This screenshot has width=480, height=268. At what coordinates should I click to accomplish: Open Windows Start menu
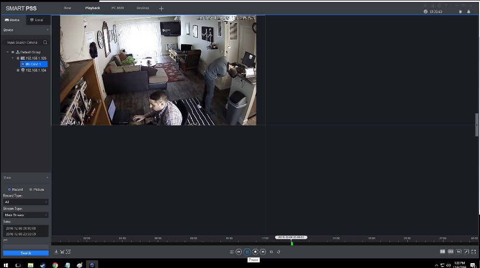click(x=6, y=265)
